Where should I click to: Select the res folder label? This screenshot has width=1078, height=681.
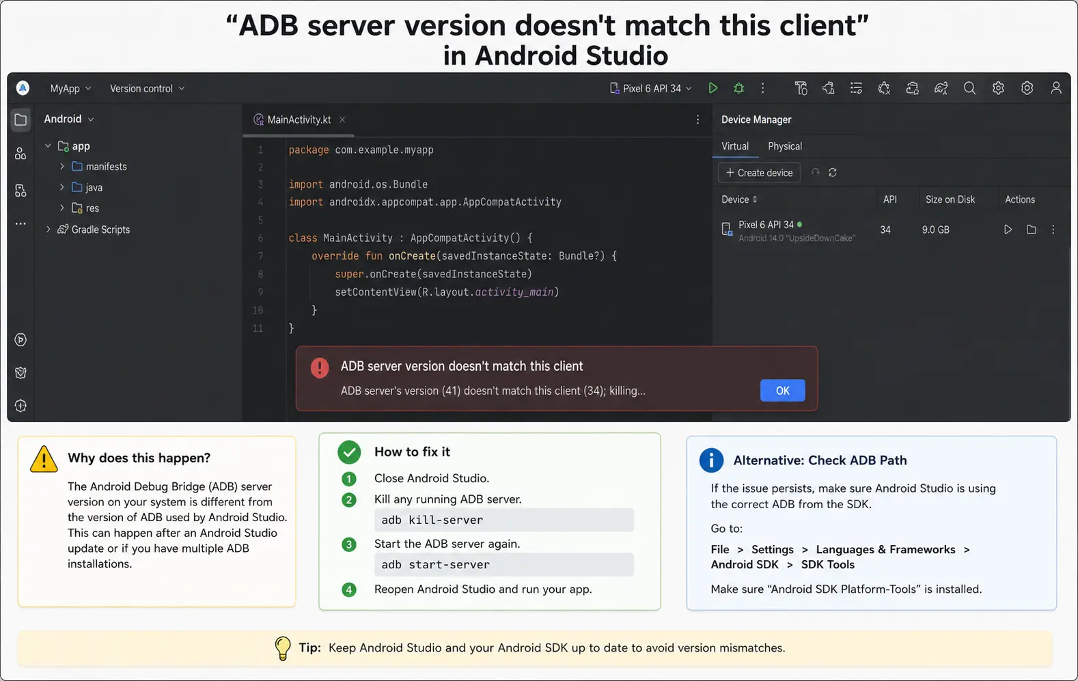pyautogui.click(x=92, y=208)
